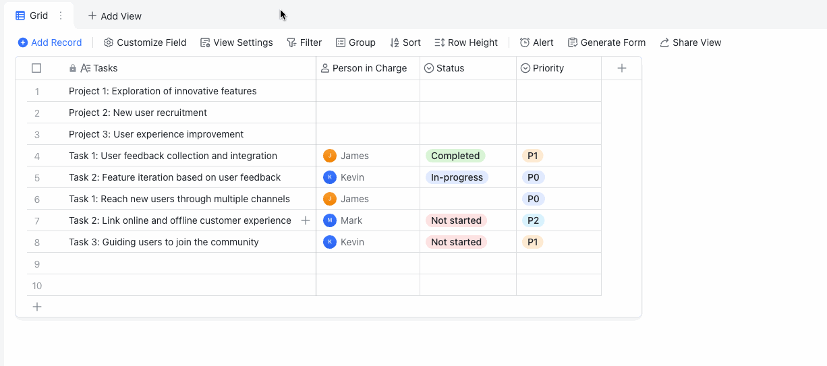827x366 pixels.
Task: Click the Filter funnel icon
Action: (x=291, y=42)
